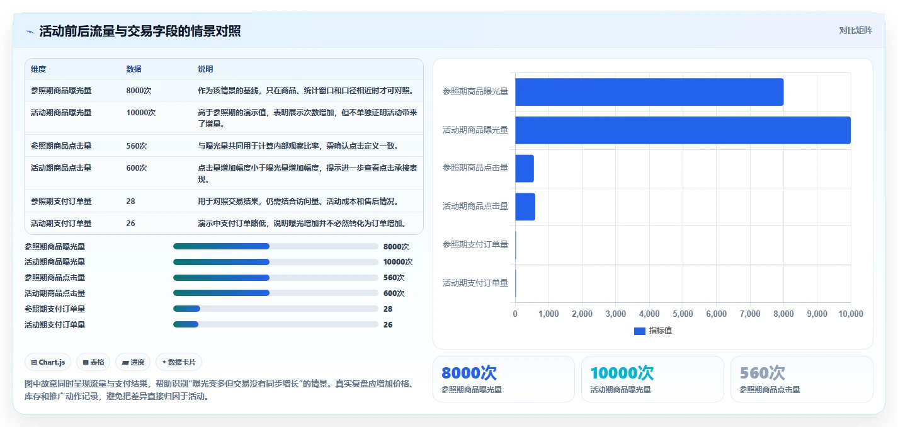Screen dimensions: 898x427
Task: Click the 维度 column header
Action: pyautogui.click(x=38, y=69)
